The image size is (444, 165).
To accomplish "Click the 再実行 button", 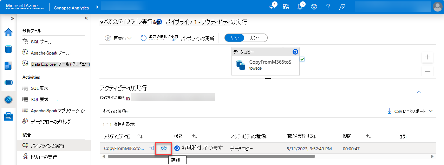I will pos(116,38).
